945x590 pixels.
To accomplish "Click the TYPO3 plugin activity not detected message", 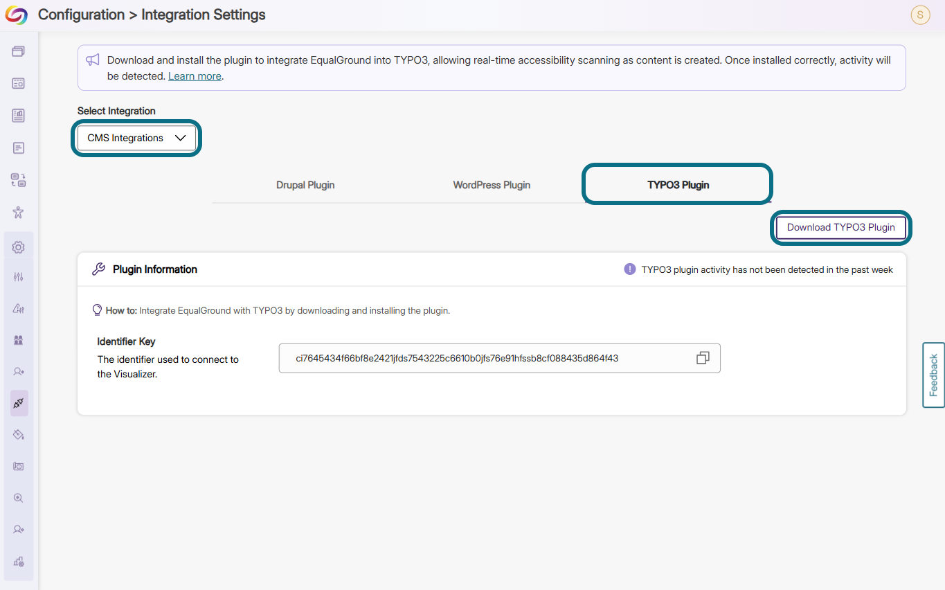I will 767,269.
